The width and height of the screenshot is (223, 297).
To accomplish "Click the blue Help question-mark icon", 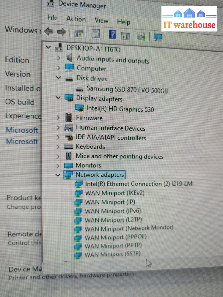I will pos(112,35).
